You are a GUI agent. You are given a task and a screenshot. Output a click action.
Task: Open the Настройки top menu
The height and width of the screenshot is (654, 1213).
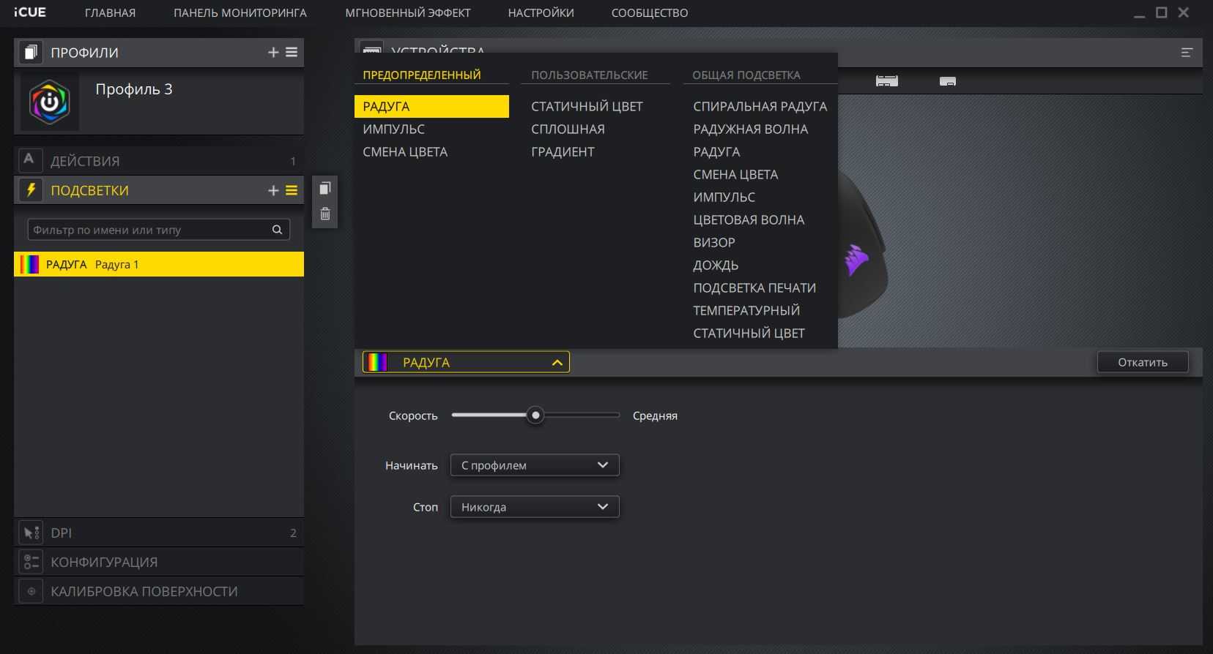tap(541, 13)
